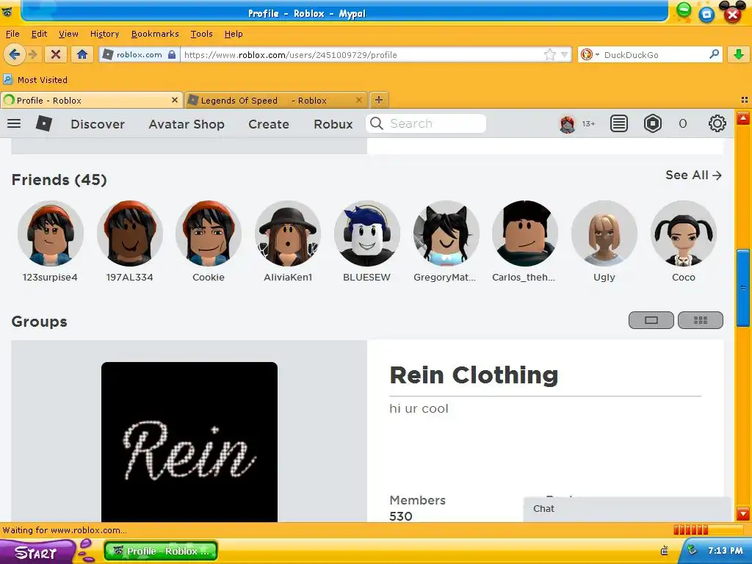752x564 pixels.
Task: Open friend AliviaKen1's avatar
Action: tap(288, 233)
